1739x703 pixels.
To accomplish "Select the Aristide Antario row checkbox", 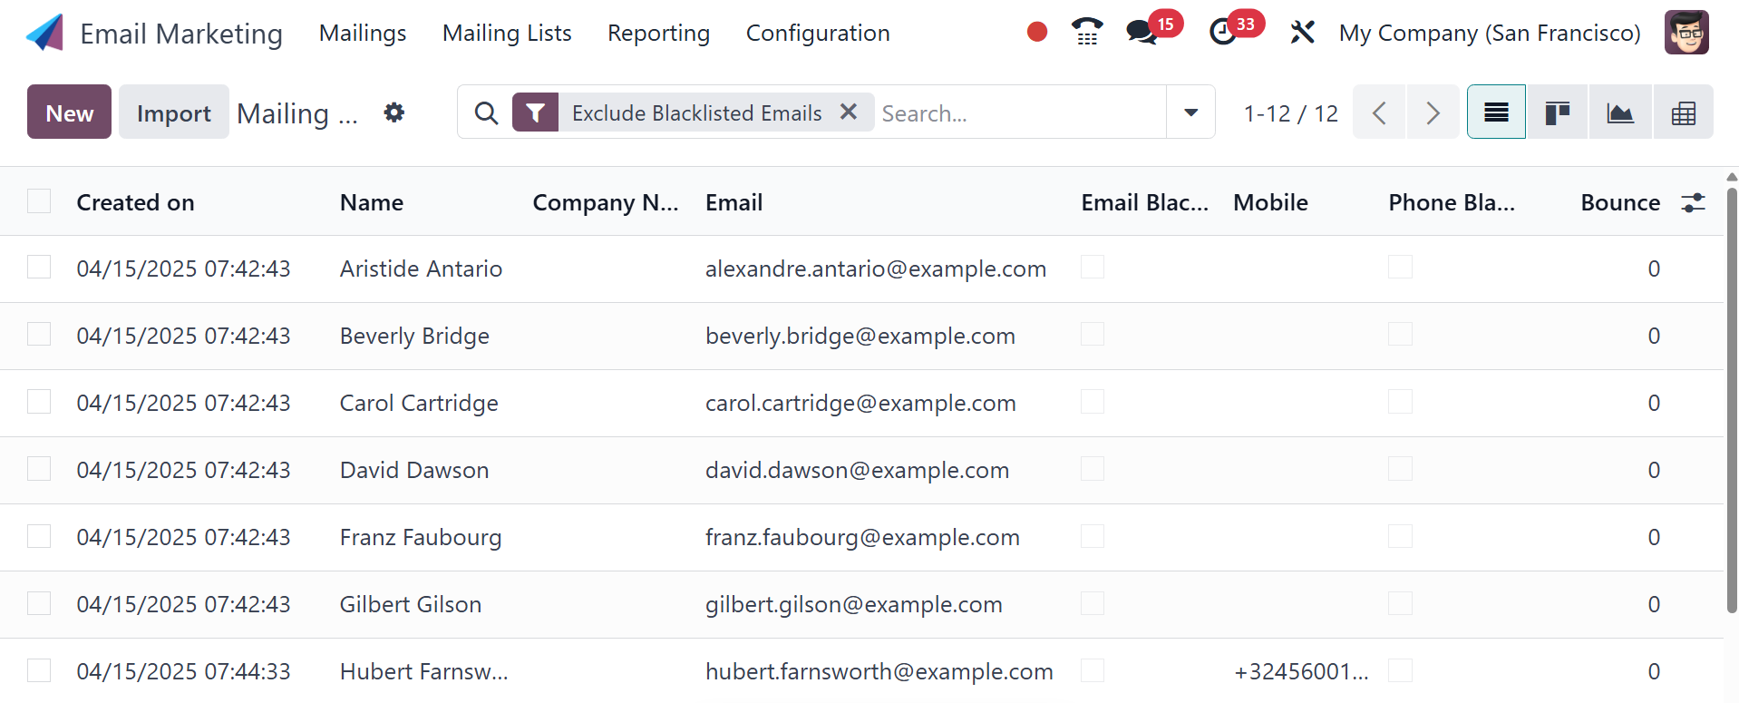I will coord(39,268).
